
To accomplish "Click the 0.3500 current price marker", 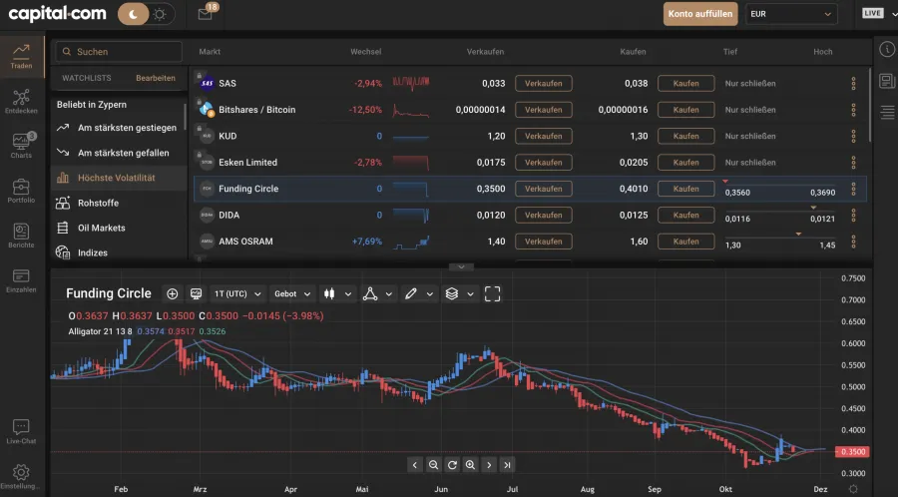I will click(852, 452).
